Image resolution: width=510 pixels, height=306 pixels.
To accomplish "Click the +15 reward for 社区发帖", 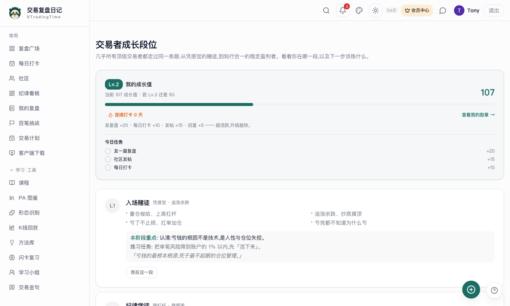I will pos(491,159).
